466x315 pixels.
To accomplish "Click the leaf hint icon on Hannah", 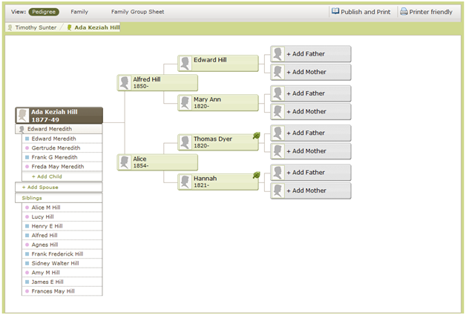I will 256,176.
